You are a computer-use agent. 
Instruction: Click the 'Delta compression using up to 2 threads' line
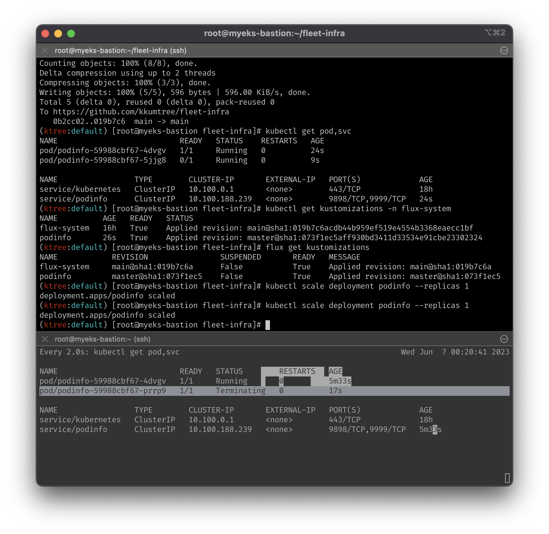tap(128, 73)
